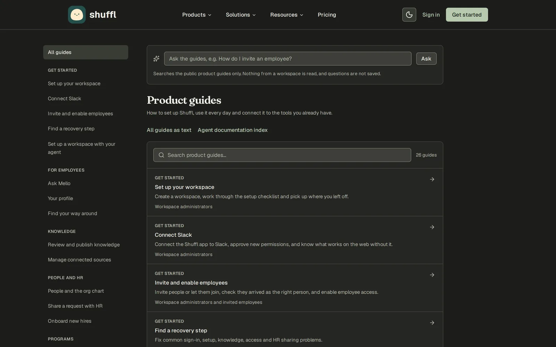
Task: Click Connect Slack card title
Action: [x=173, y=235]
